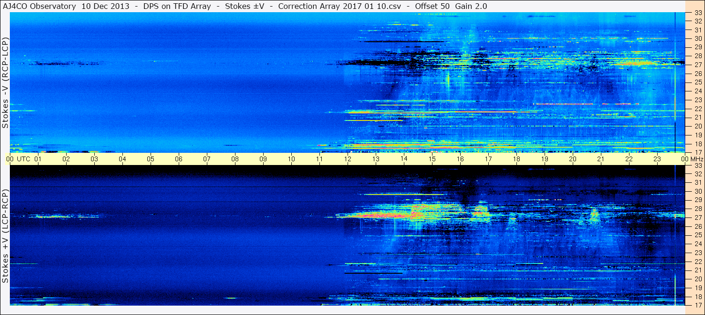Click the 19 MHz label of the Stokes -V panel
This screenshot has width=705, height=315.
click(698, 135)
